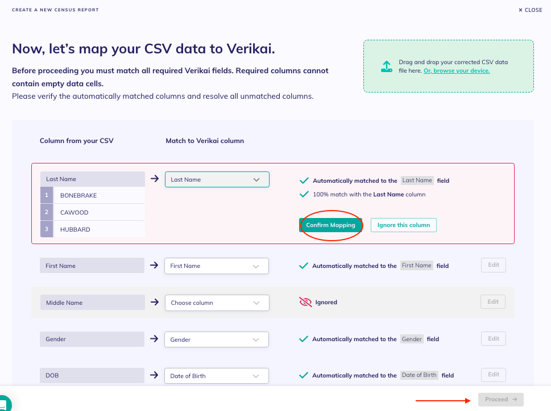Click the arrow icon beside Middle Name column
Image resolution: width=551 pixels, height=411 pixels.
click(155, 302)
